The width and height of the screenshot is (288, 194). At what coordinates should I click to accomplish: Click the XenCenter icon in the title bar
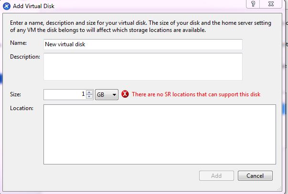click(7, 7)
